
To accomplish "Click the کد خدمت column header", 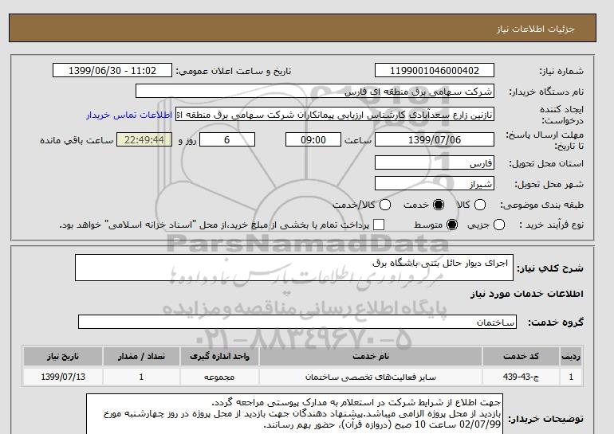I will (x=521, y=357).
